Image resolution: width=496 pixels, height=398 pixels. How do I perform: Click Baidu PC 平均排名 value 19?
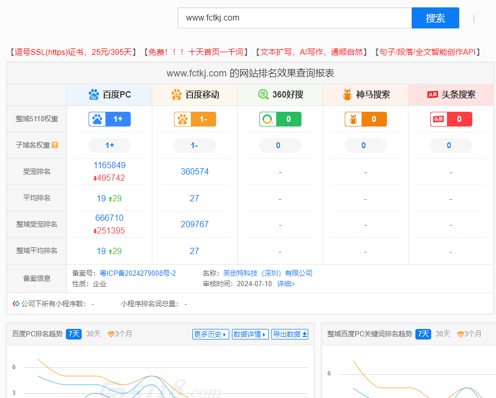[x=101, y=198]
